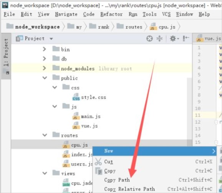Collapse the css folder
Viewport: 222px width, 193px height.
point(55,87)
